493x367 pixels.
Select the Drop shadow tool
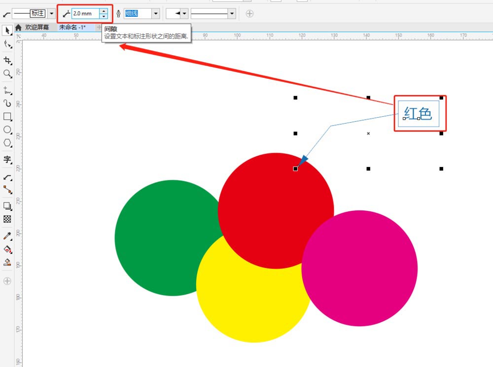[x=7, y=206]
